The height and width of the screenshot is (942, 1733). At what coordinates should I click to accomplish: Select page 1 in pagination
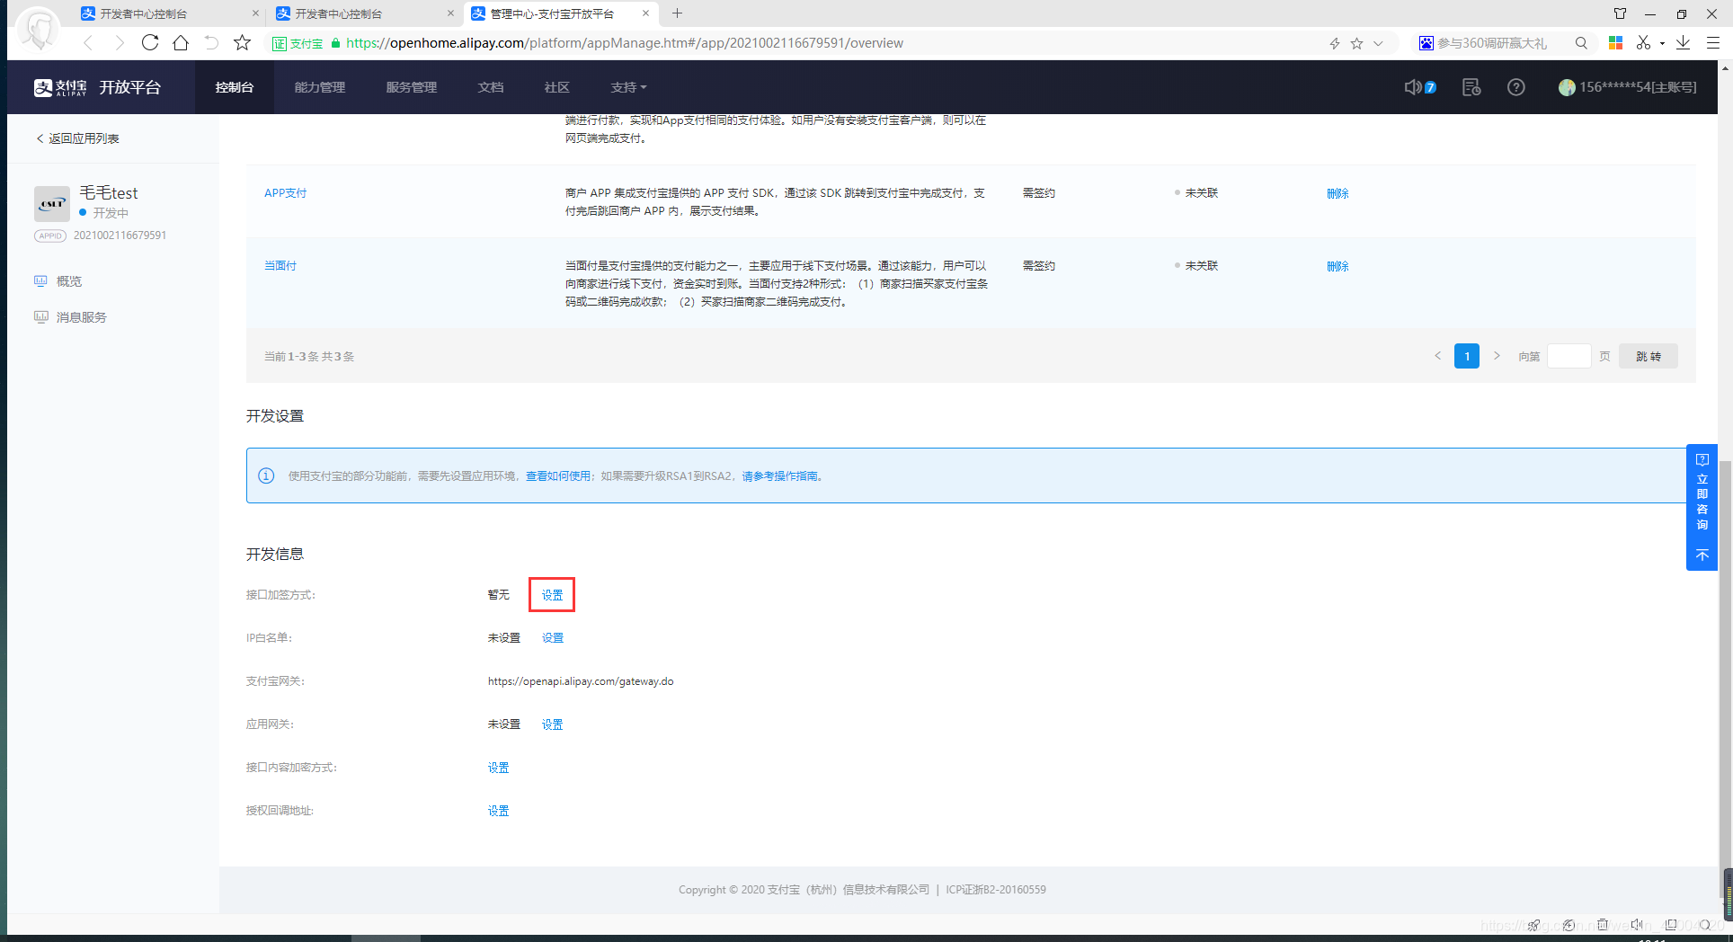tap(1467, 356)
